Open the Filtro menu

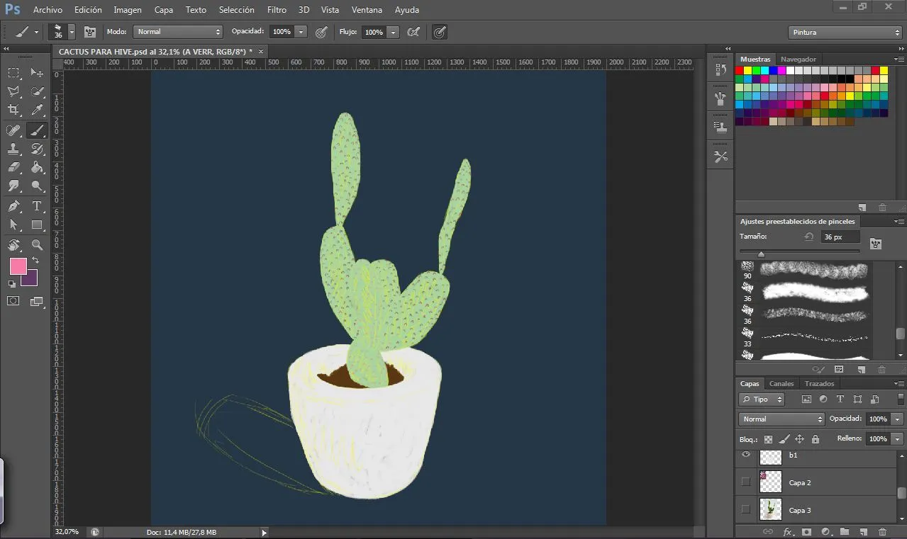(x=277, y=10)
